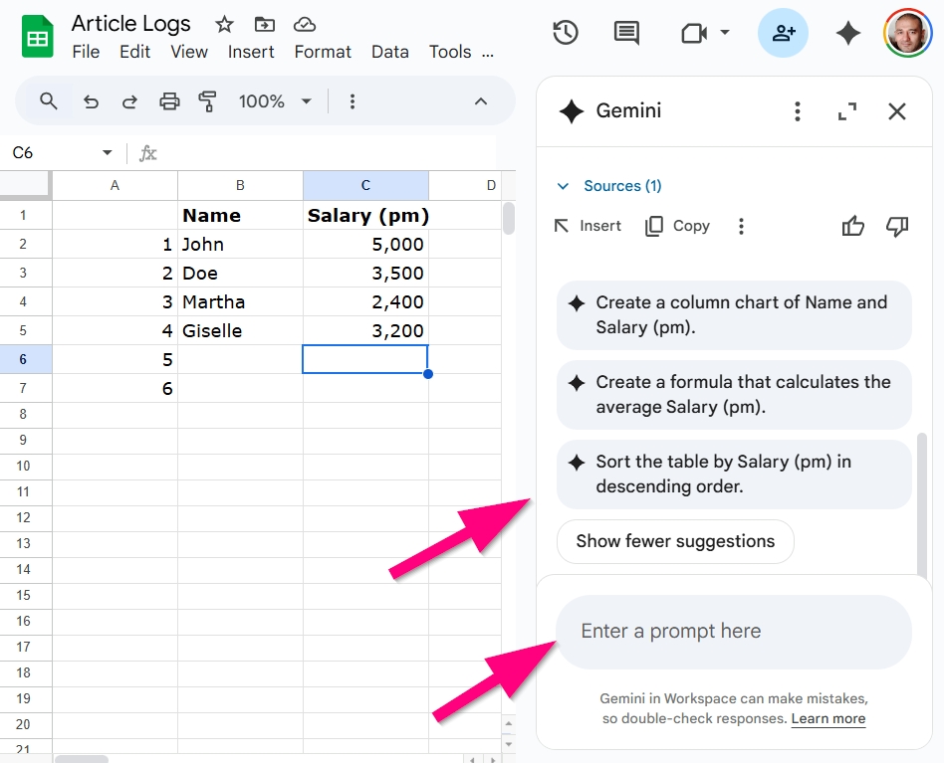Print the spreadsheet

click(x=169, y=101)
